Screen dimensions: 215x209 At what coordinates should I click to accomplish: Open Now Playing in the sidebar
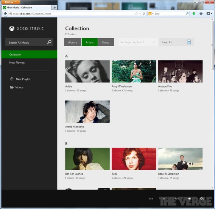17,63
